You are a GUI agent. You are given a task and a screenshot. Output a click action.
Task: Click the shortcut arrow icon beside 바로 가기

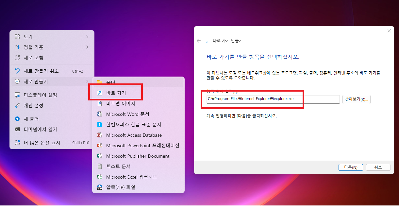pos(100,93)
